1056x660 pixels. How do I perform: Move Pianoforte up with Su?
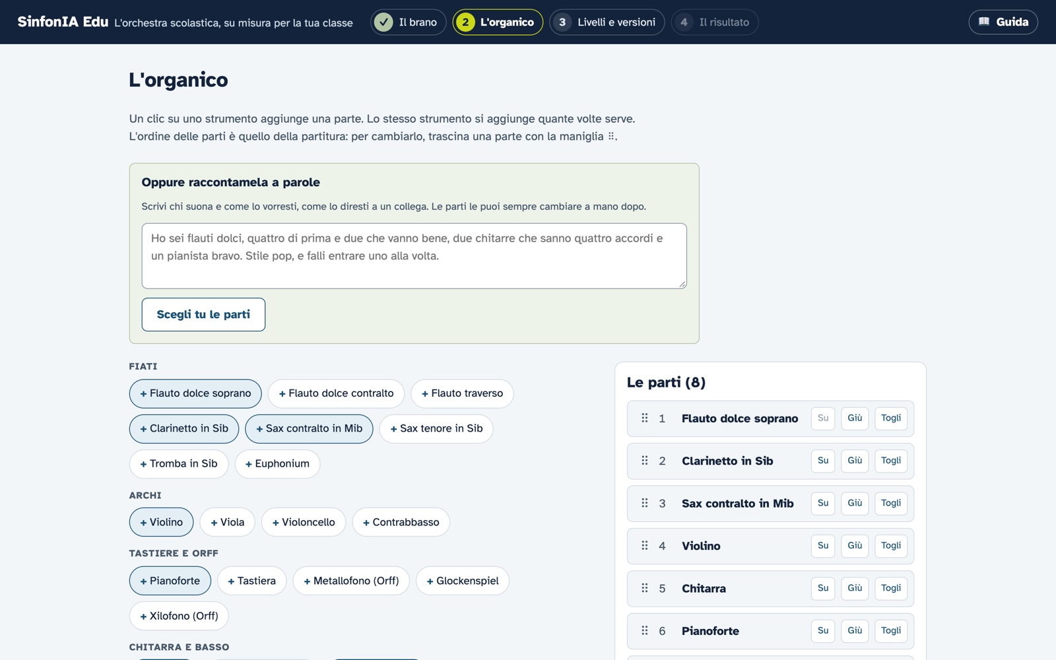[x=823, y=631]
